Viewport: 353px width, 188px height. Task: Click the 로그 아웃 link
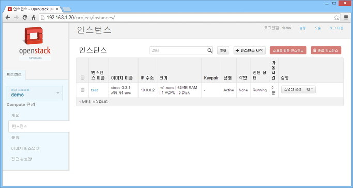[336, 28]
